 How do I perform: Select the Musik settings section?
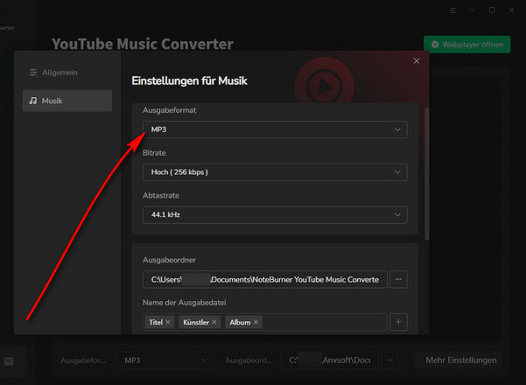tap(67, 101)
